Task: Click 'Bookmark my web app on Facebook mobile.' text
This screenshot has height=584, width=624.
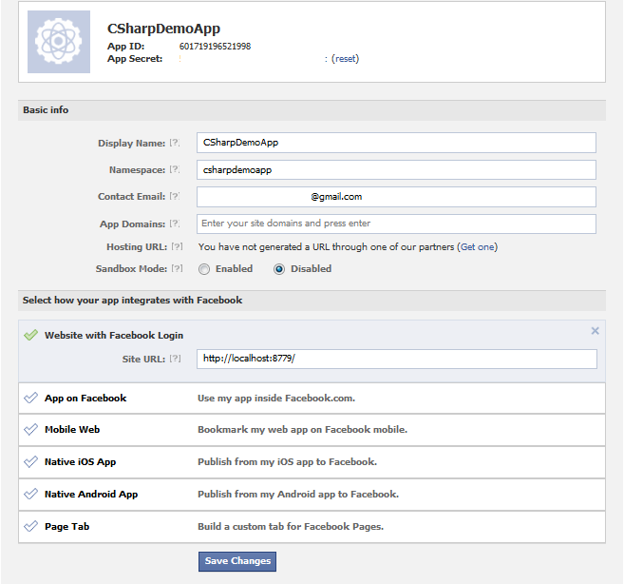Action: [302, 430]
